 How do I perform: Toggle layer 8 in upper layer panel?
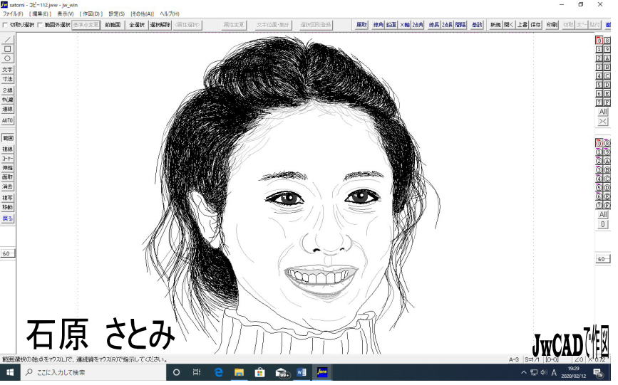coord(607,41)
